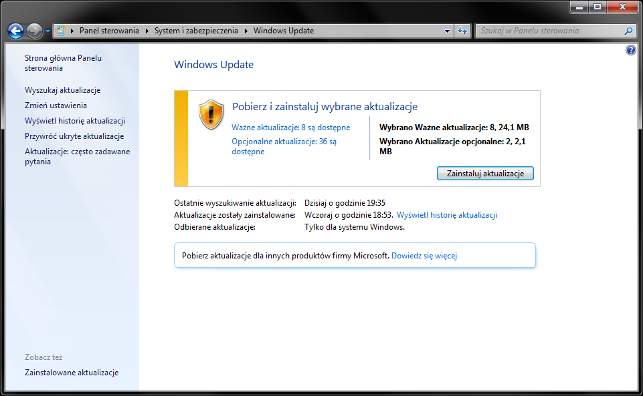Open Zmień ustawienia in sidebar
The image size is (643, 396).
click(56, 105)
